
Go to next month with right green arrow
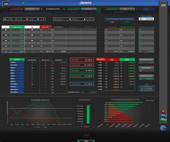(147, 3)
